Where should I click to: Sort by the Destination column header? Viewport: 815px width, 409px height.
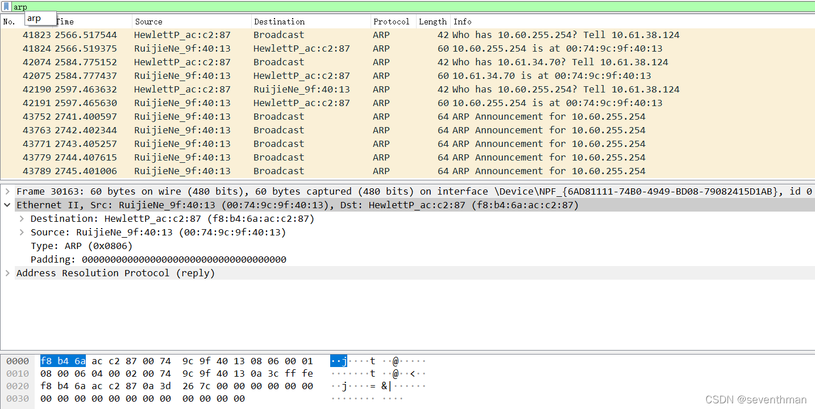(x=311, y=22)
